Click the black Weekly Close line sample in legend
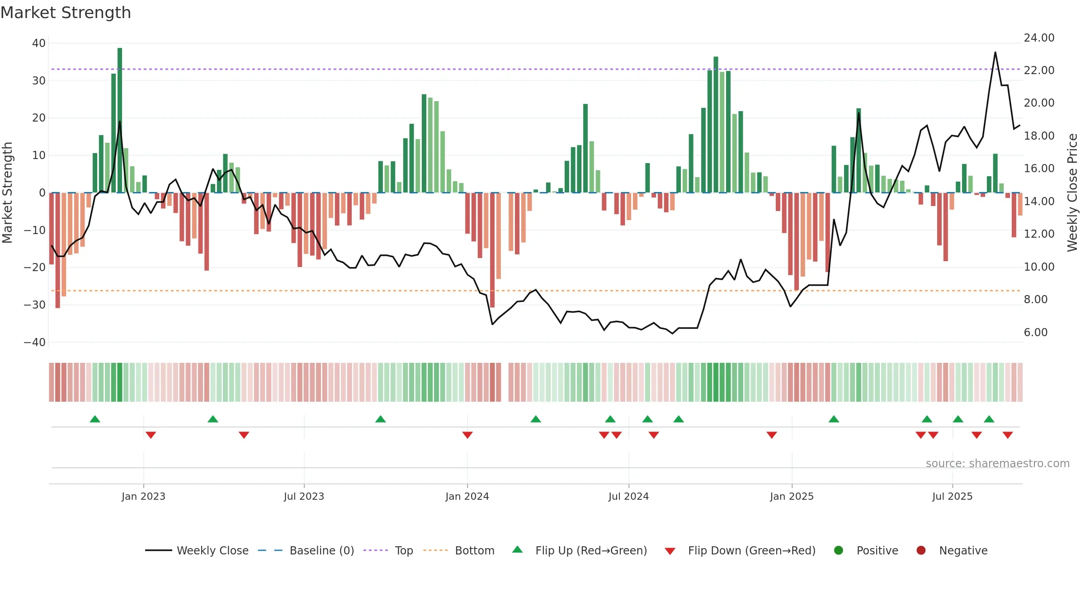 point(159,550)
